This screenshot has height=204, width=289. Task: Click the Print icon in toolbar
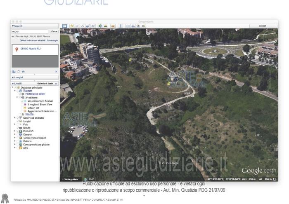[133, 26]
